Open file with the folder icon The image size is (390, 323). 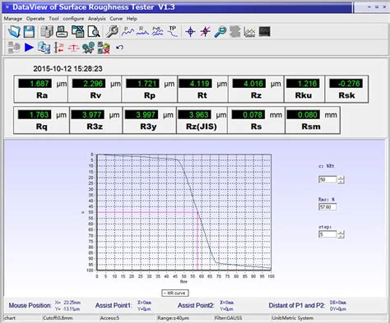pos(14,32)
